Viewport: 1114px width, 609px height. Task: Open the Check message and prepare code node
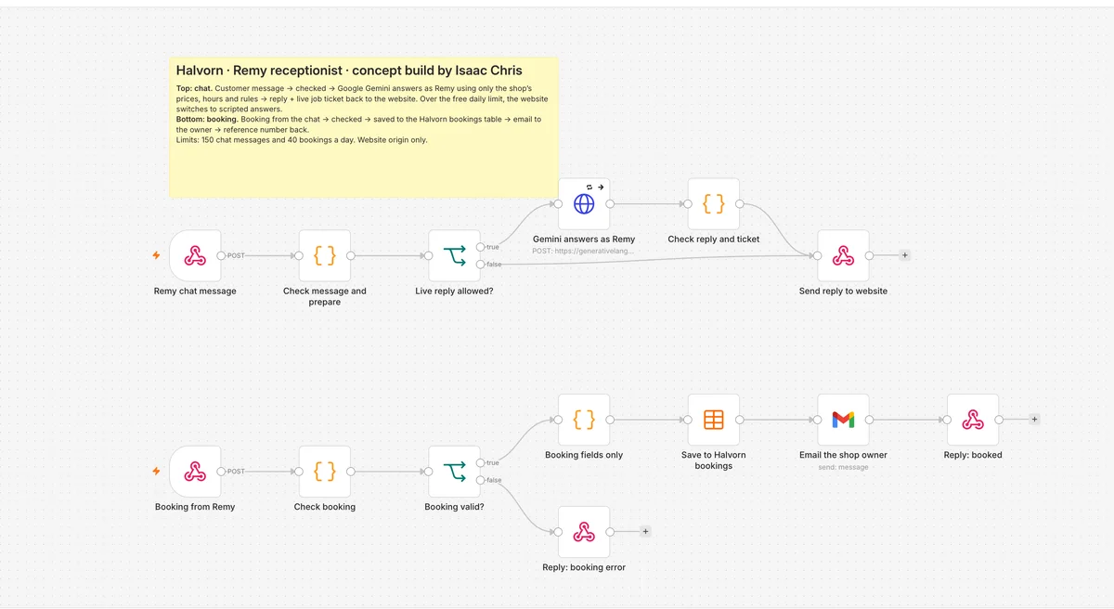pyautogui.click(x=325, y=256)
